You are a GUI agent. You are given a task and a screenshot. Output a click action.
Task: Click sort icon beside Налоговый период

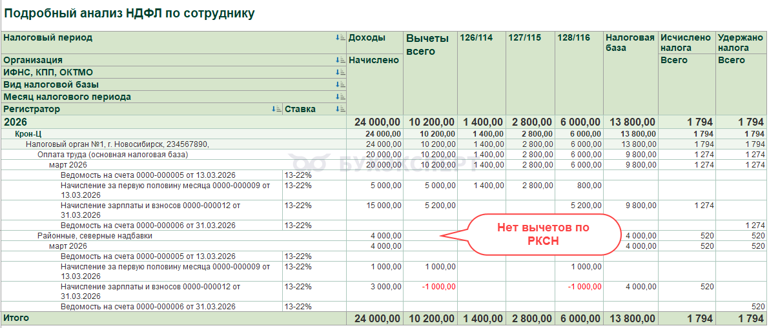coord(340,37)
